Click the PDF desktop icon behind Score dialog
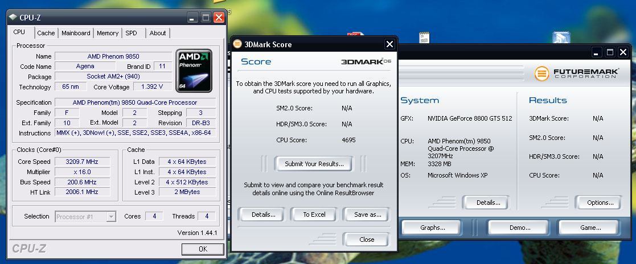Screen dimensions: 636x264 click(354, 34)
